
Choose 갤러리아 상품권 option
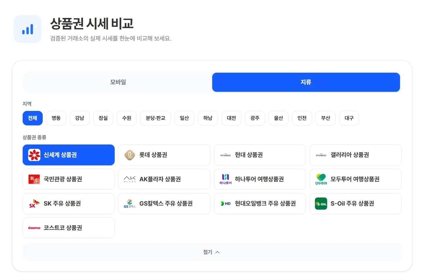pyautogui.click(x=355, y=155)
